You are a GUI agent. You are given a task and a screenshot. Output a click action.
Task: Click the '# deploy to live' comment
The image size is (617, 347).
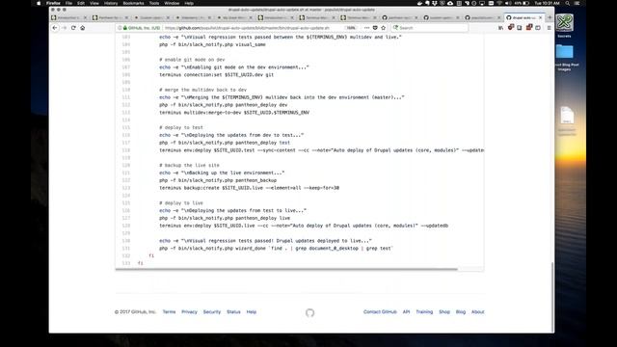pyautogui.click(x=181, y=203)
